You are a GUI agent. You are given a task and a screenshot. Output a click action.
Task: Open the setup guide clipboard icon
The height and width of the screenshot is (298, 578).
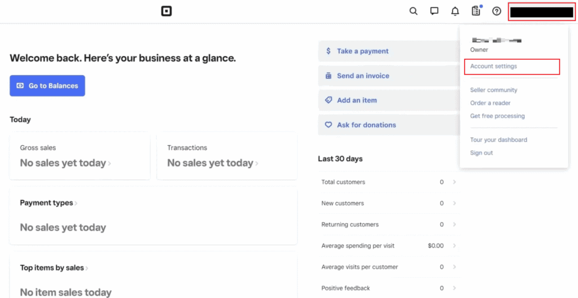tap(476, 11)
